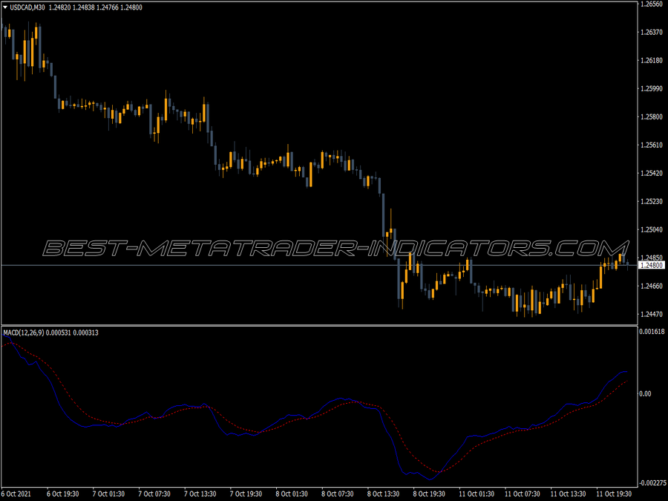This screenshot has width=668, height=501.
Task: Click the -0.002275 MACD scale value
Action: pyautogui.click(x=652, y=483)
